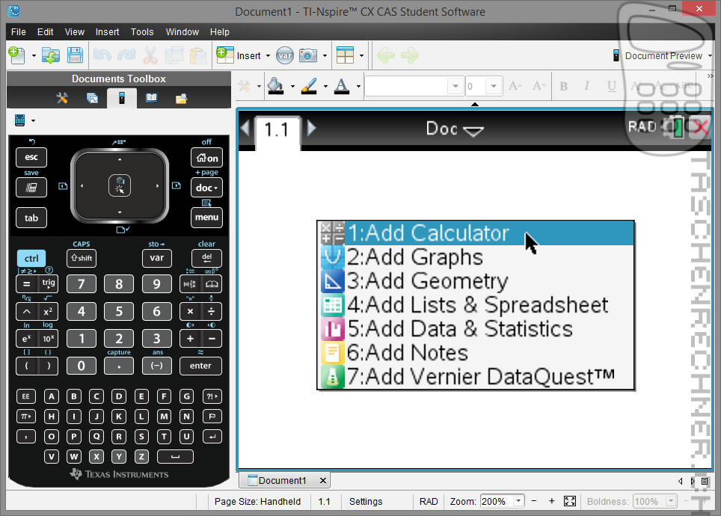Click the var variables icon in toolbar
Screen dimensions: 721x516
[x=284, y=55]
